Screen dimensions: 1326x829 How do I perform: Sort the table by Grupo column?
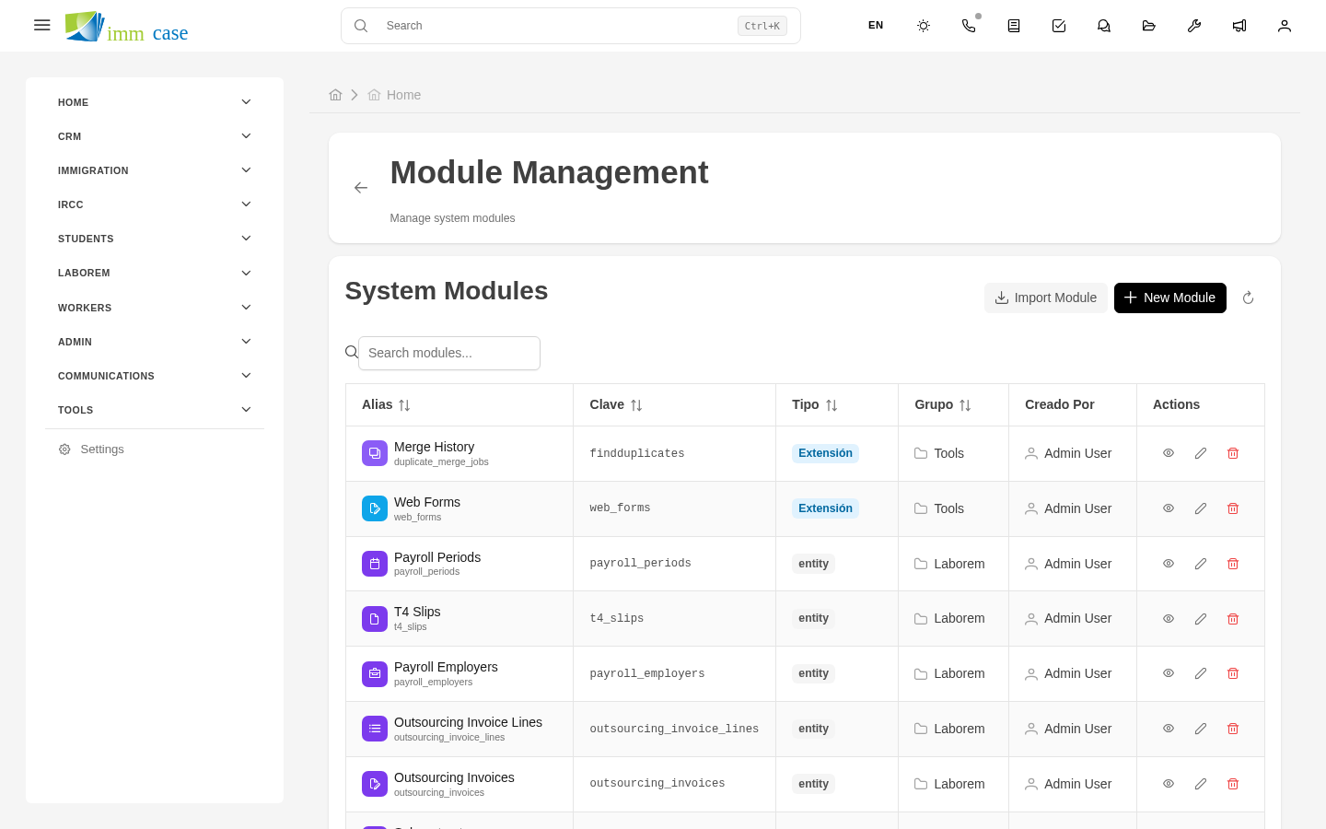(x=965, y=405)
